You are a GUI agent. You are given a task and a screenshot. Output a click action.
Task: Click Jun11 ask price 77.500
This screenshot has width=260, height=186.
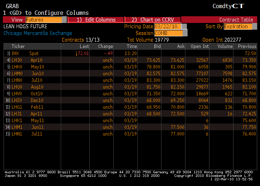177,127
